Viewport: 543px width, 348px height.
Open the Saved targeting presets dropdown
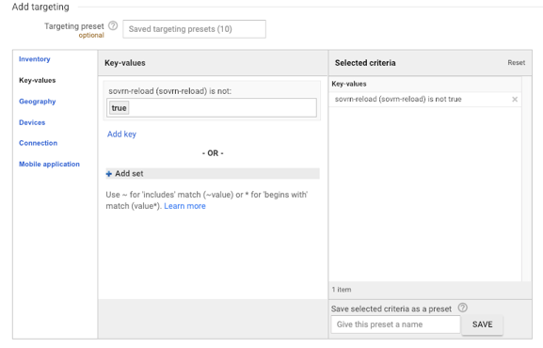pyautogui.click(x=194, y=29)
